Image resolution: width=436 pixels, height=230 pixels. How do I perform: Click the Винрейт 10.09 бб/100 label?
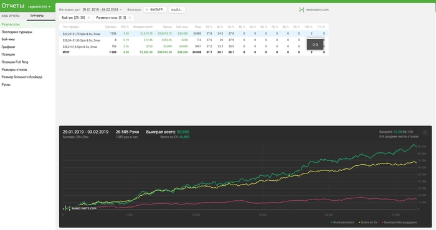click(x=396, y=132)
